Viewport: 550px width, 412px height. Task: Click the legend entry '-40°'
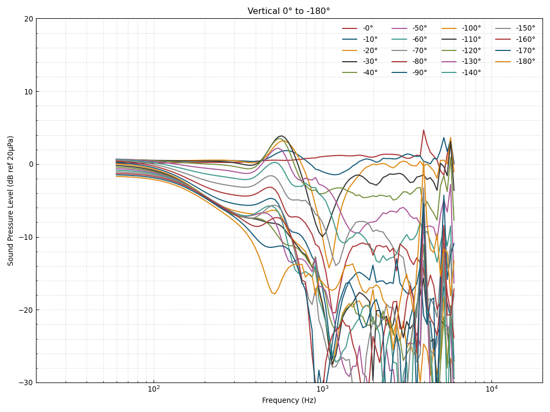(x=360, y=72)
